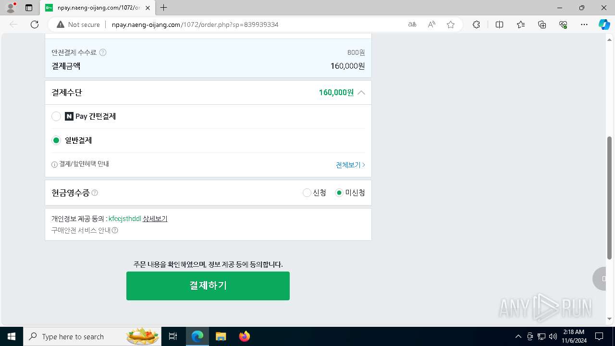The image size is (615, 346).
Task: Open the notification center icon
Action: tap(599, 336)
